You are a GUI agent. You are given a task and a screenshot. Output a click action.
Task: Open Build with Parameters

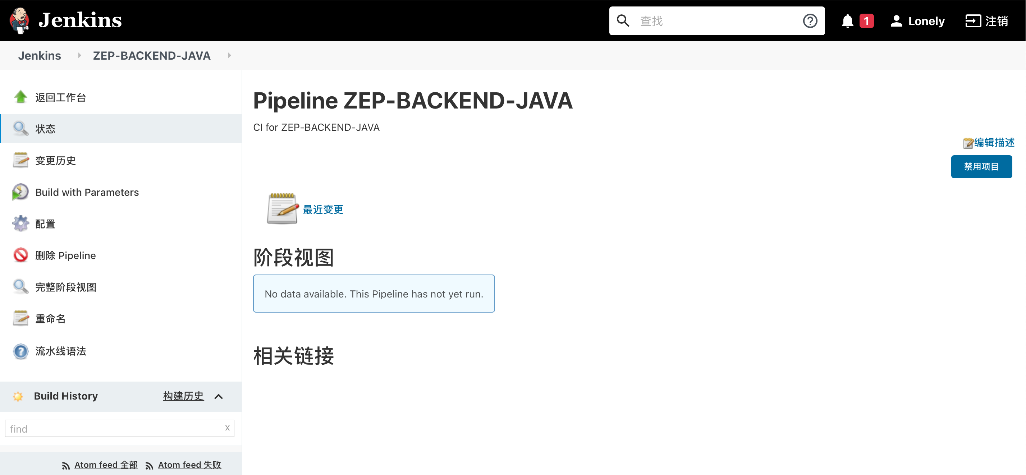[87, 192]
